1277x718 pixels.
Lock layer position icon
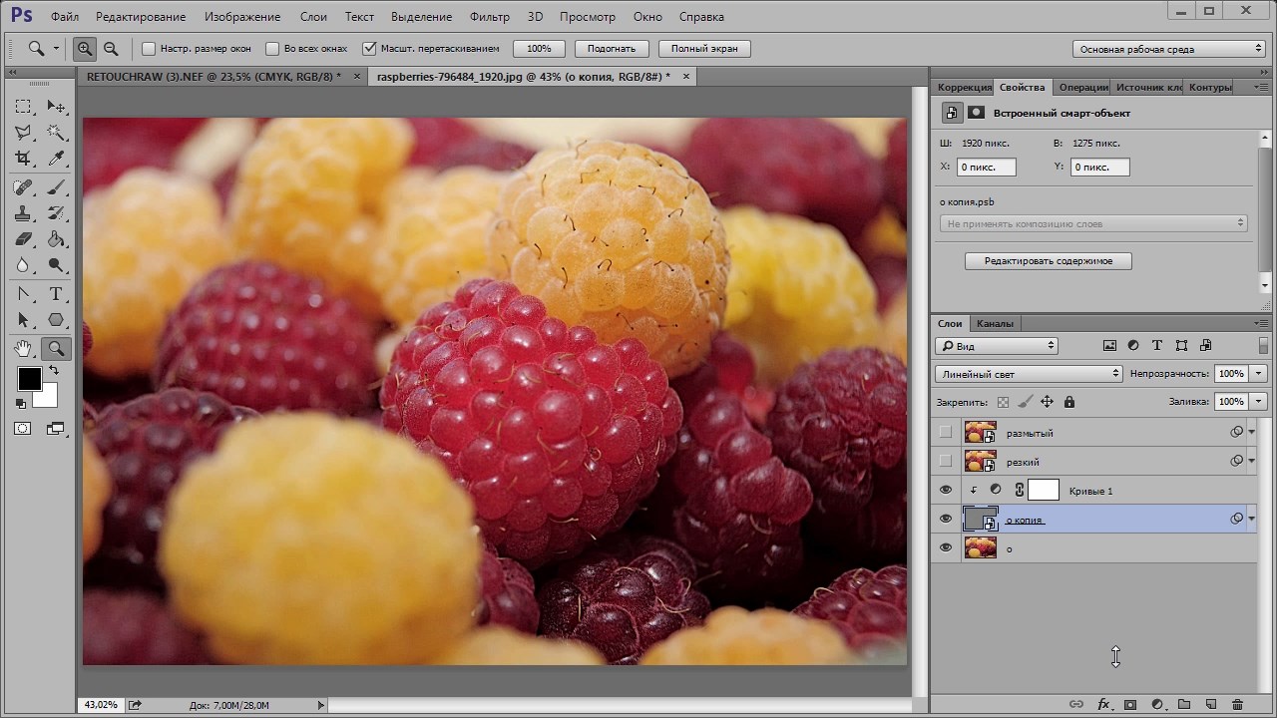point(1047,402)
